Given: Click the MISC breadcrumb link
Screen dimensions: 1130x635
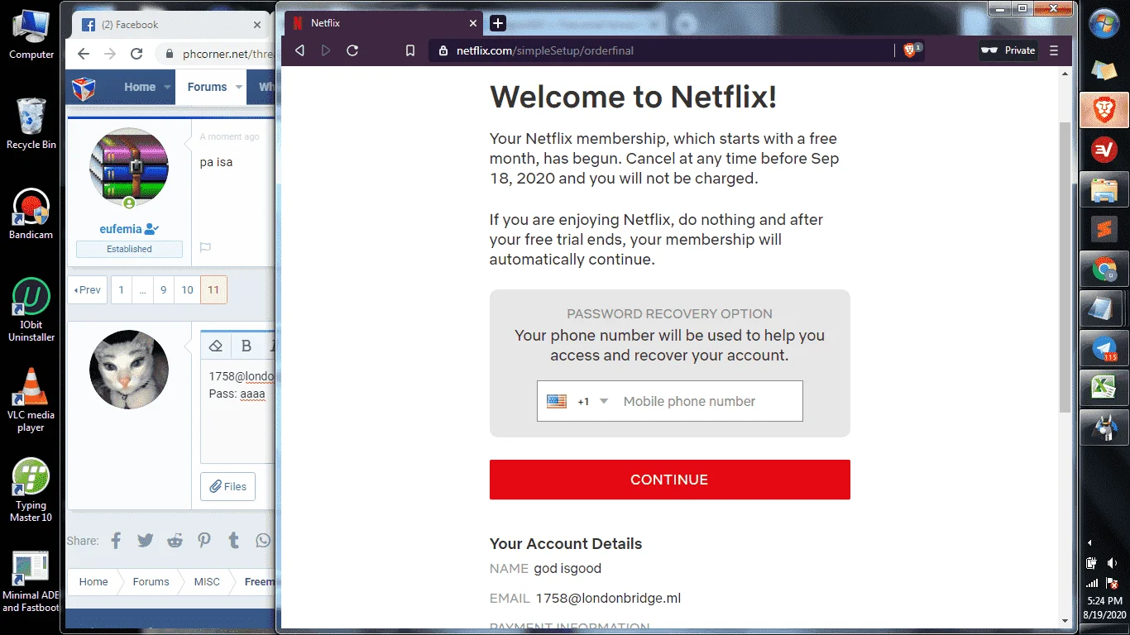Looking at the screenshot, I should click(207, 582).
